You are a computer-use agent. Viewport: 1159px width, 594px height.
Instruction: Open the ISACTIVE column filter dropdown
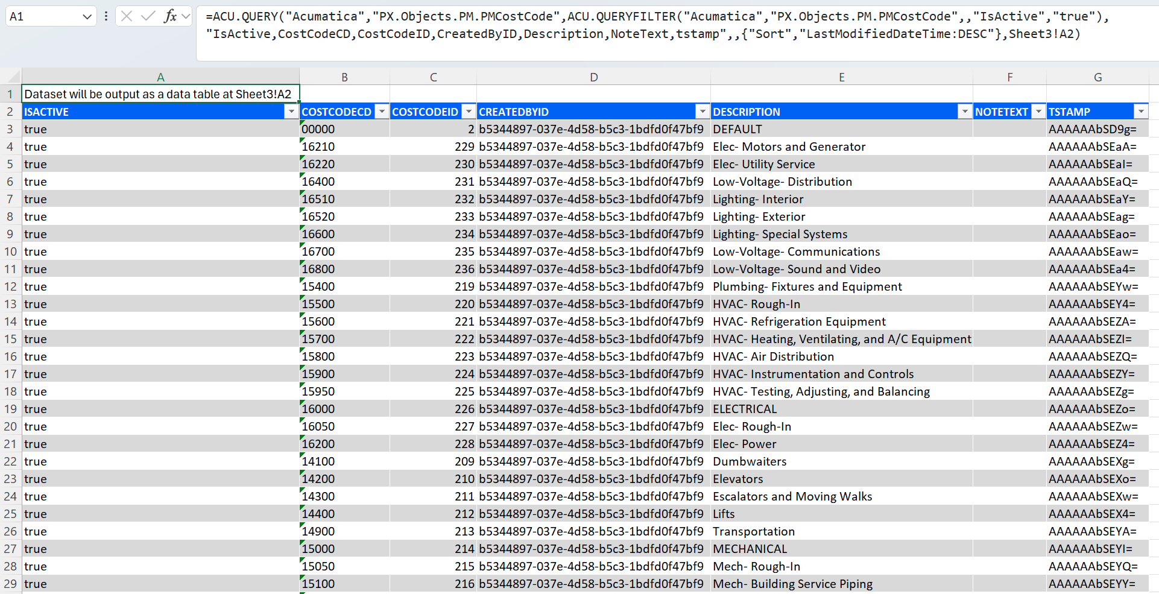(x=291, y=112)
